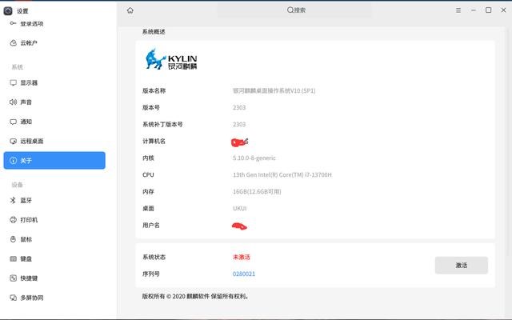
Task: Click the speaker icon beside 声音
Action: (13, 102)
